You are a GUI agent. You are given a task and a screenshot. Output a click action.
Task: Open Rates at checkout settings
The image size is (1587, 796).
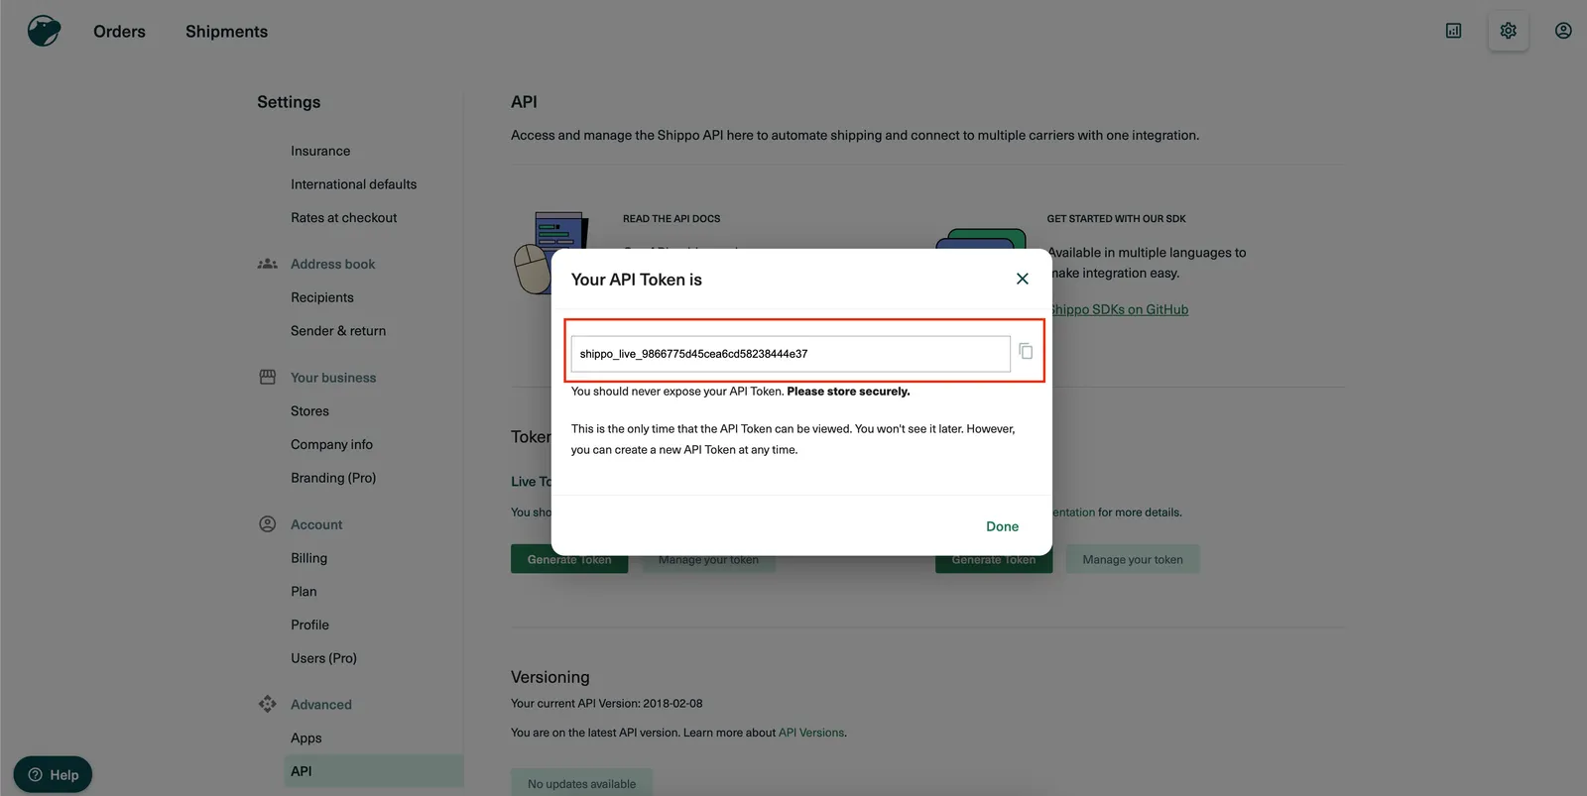[x=344, y=218]
